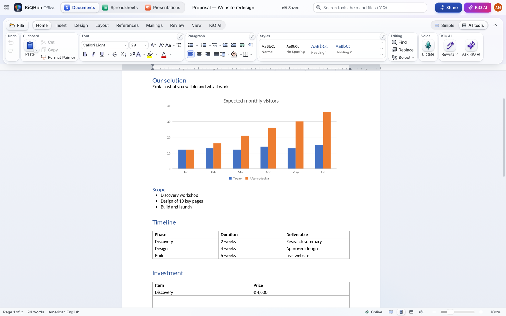Increase paragraph indent
The width and height of the screenshot is (506, 316).
(x=234, y=45)
